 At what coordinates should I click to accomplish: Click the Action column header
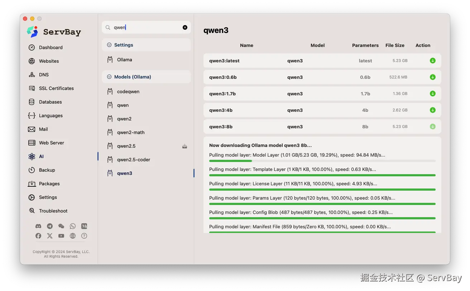click(423, 46)
